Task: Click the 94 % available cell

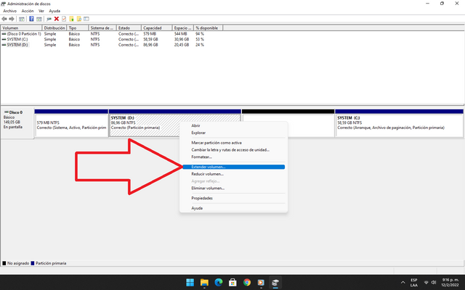Action: (200, 34)
